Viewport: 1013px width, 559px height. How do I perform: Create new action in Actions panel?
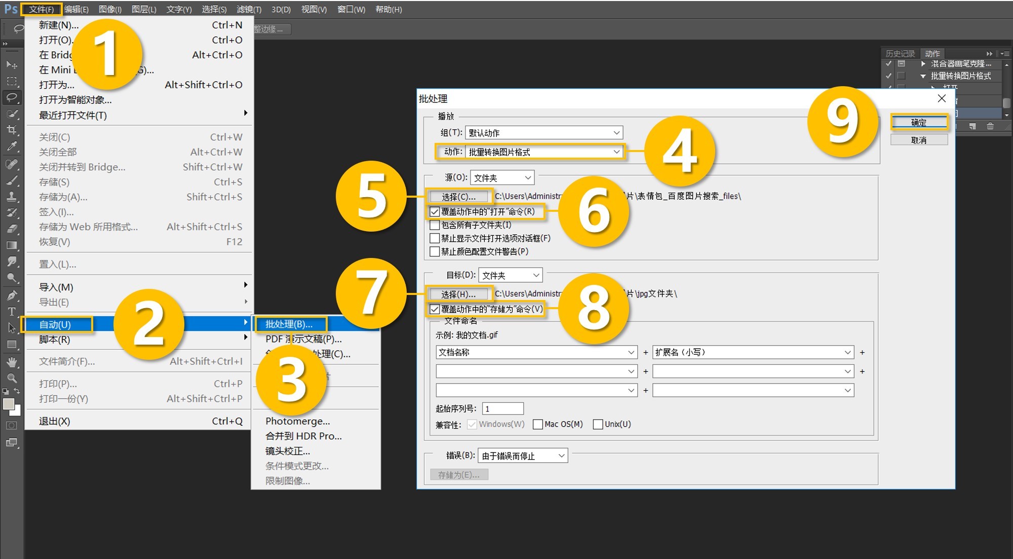coord(972,126)
